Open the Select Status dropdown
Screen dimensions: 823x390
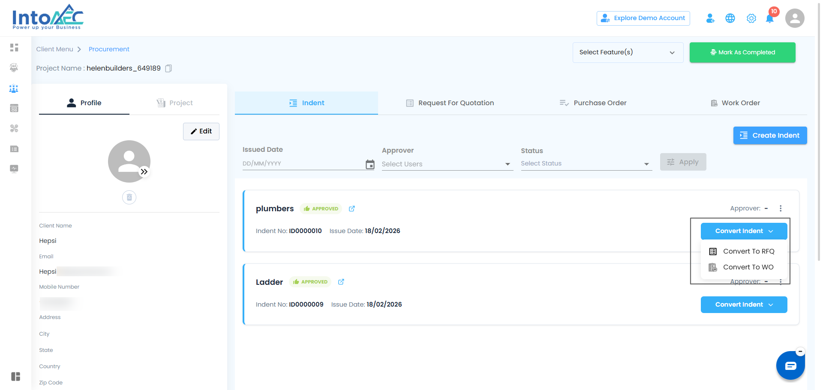pyautogui.click(x=586, y=164)
